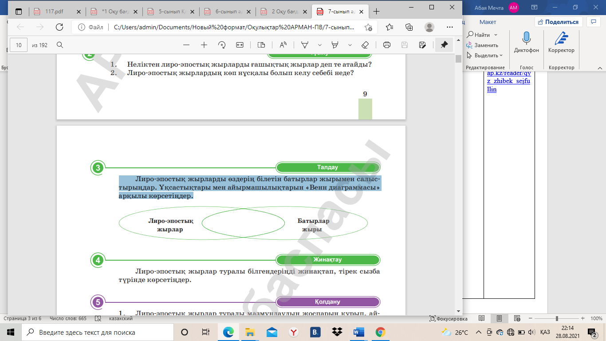The image size is (606, 341).
Task: Print the PDF document
Action: pyautogui.click(x=387, y=45)
